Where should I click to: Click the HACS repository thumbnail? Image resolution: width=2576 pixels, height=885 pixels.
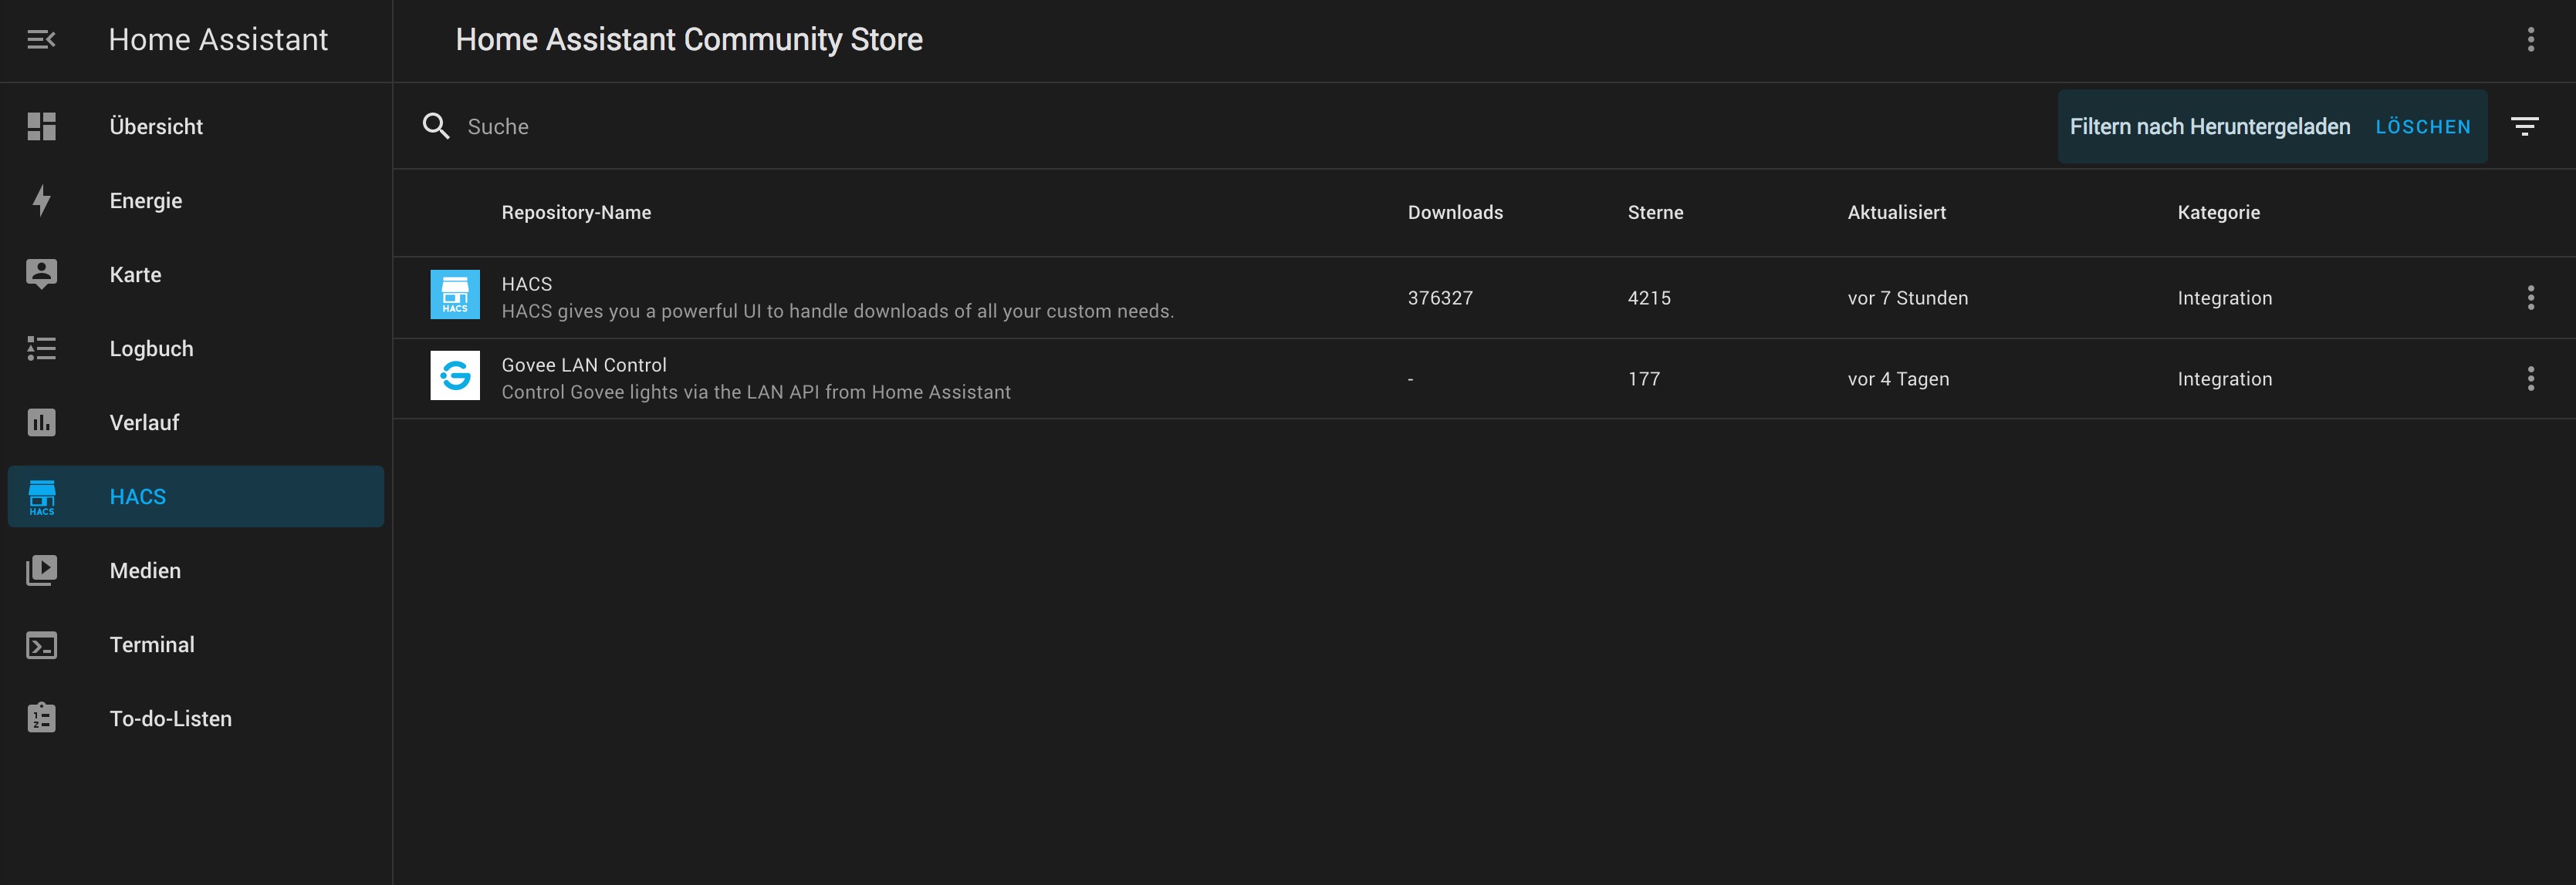(x=455, y=294)
